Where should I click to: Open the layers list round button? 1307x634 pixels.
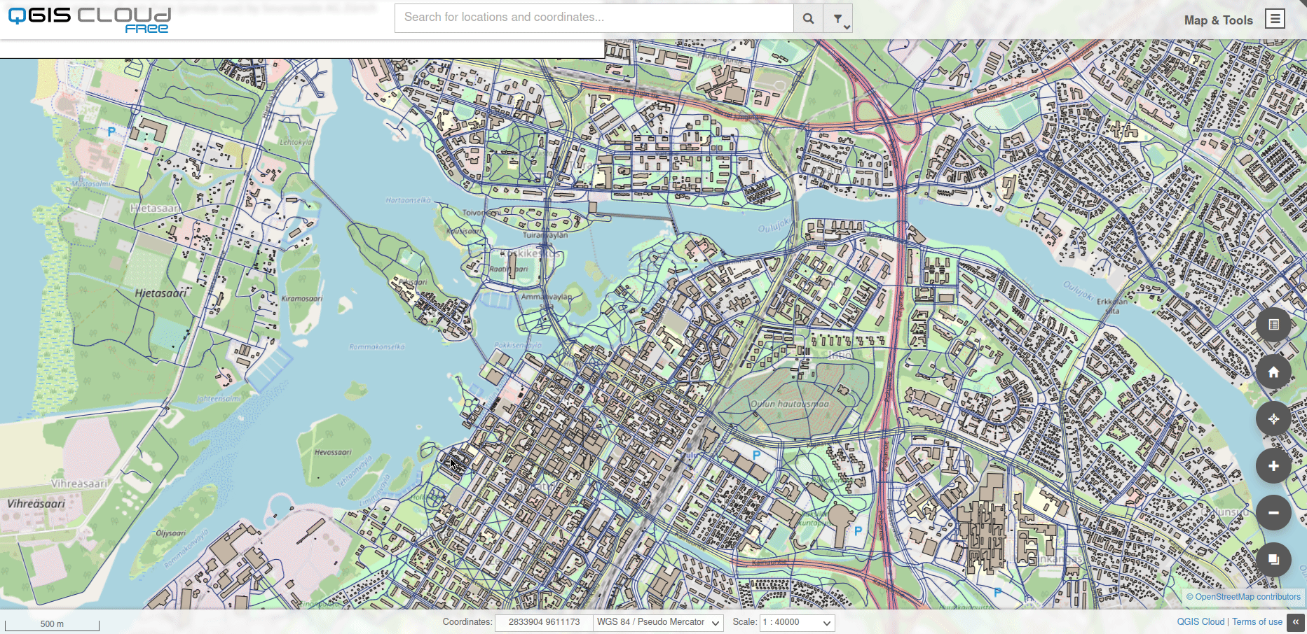click(x=1273, y=325)
